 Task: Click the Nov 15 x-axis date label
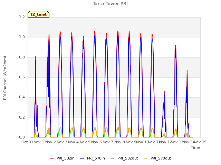point(200,142)
